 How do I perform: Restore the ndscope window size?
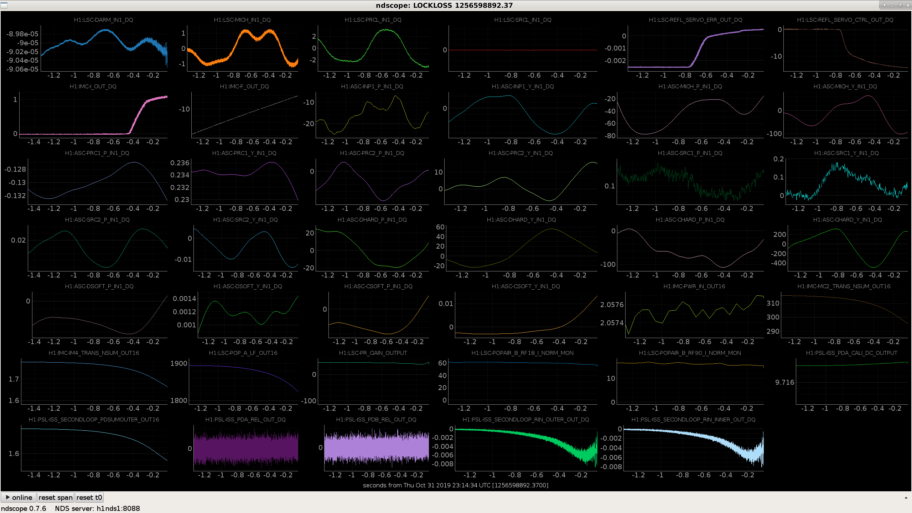click(x=900, y=5)
